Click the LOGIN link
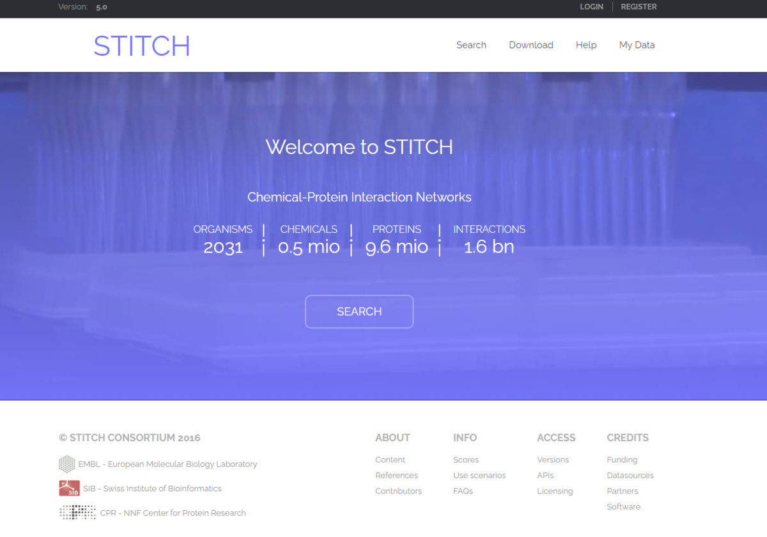 pyautogui.click(x=592, y=6)
